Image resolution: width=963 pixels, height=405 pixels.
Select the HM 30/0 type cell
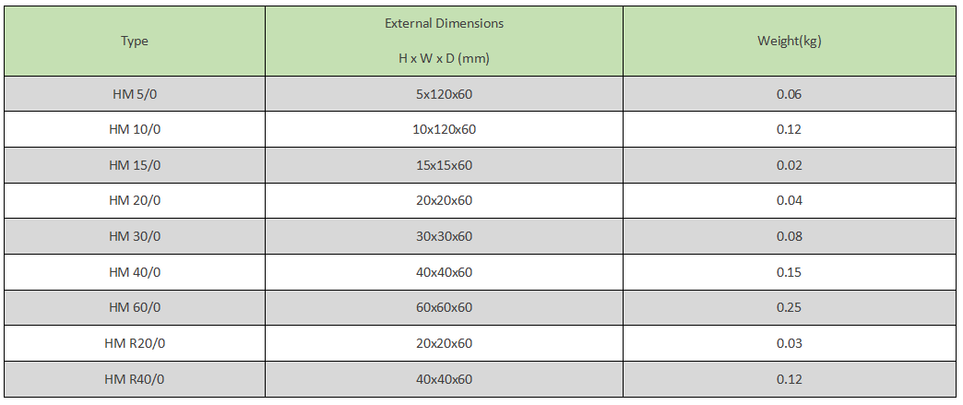click(135, 236)
